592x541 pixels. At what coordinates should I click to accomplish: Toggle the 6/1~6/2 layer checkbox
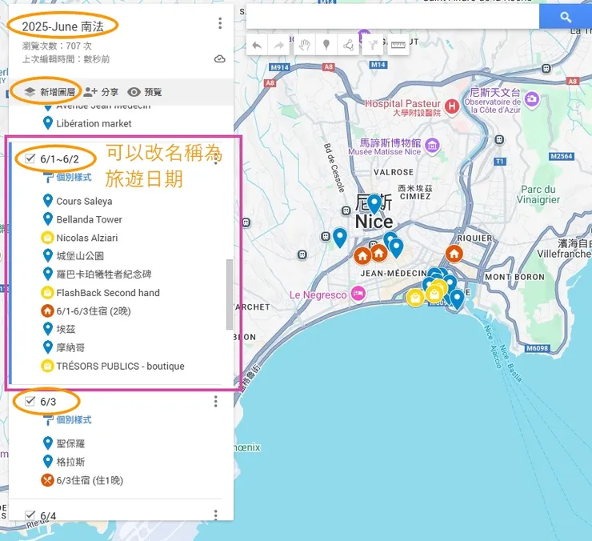pyautogui.click(x=30, y=158)
